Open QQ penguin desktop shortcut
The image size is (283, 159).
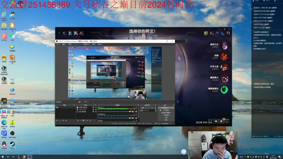4,145
